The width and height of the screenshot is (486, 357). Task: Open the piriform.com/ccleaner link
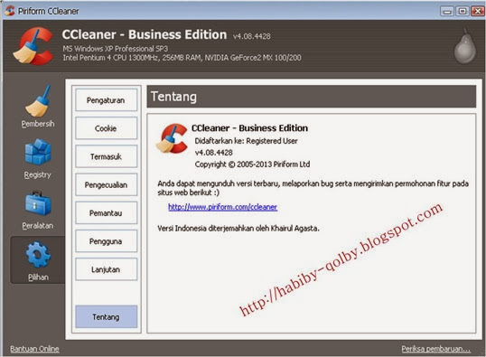tap(222, 207)
